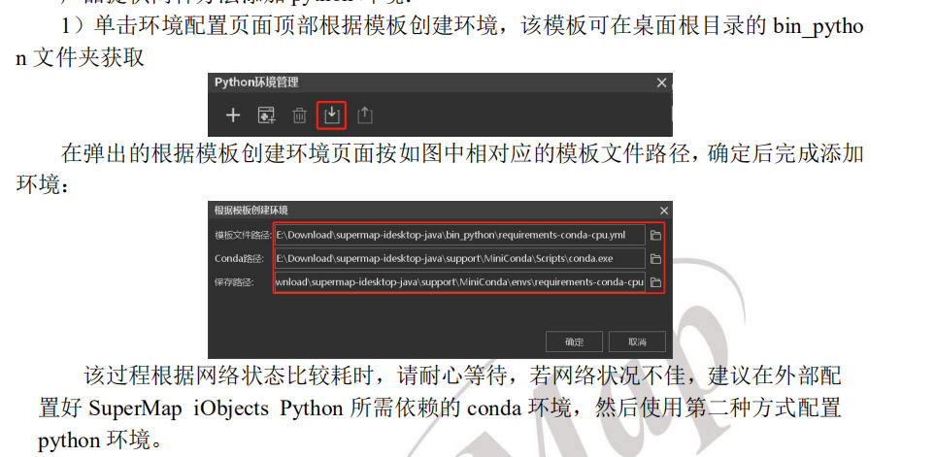This screenshot has height=457, width=935.
Task: Click the bin_pytho text in the first line
Action: [x=818, y=27]
